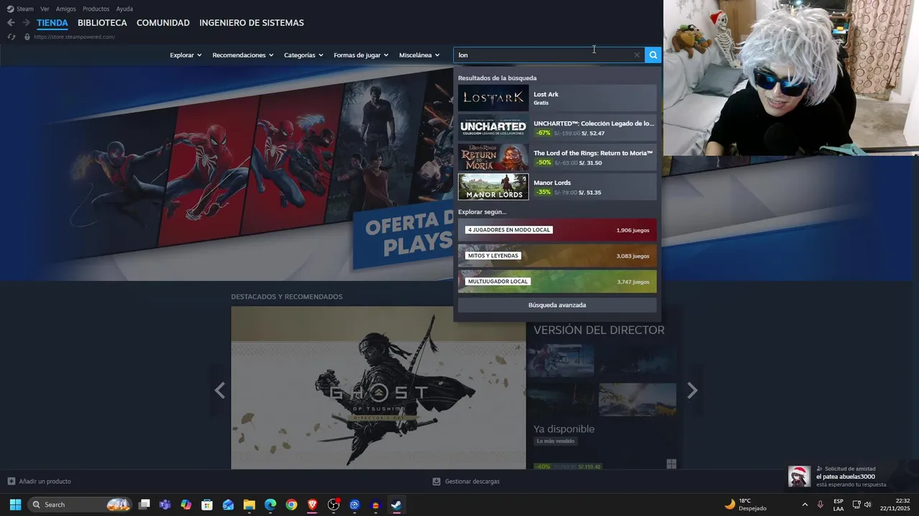
Task: Select the TIENDA tab
Action: coord(52,23)
